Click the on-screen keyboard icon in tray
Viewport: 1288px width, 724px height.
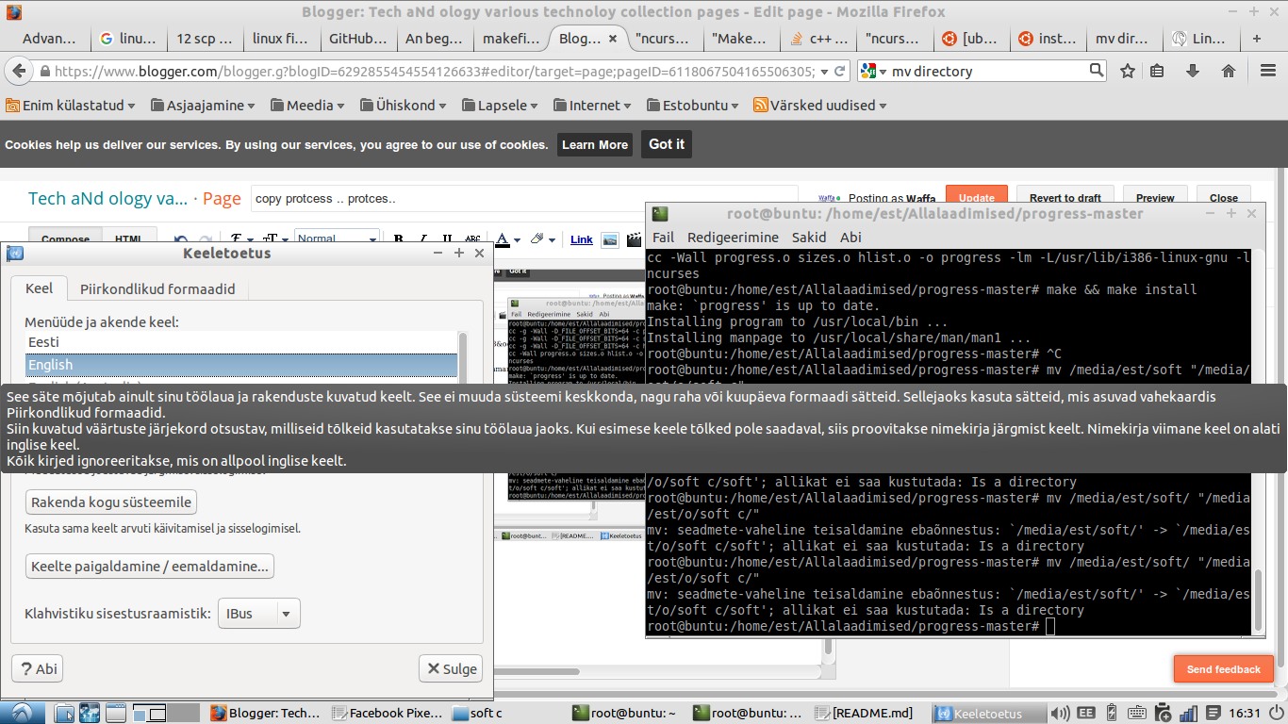click(x=1136, y=714)
